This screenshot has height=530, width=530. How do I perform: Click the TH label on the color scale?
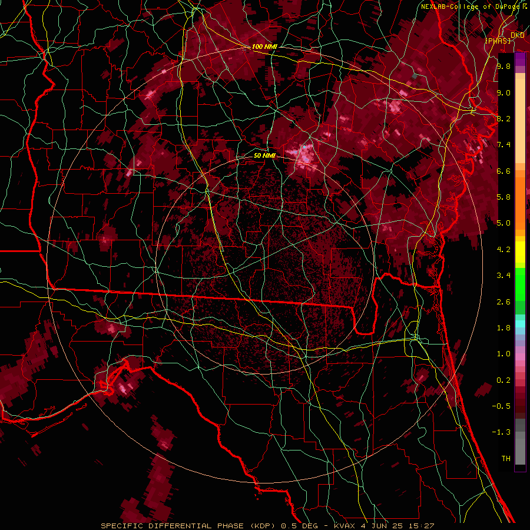[506, 459]
